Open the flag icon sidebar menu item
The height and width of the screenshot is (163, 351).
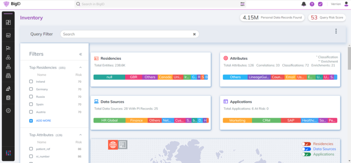pos(8,48)
